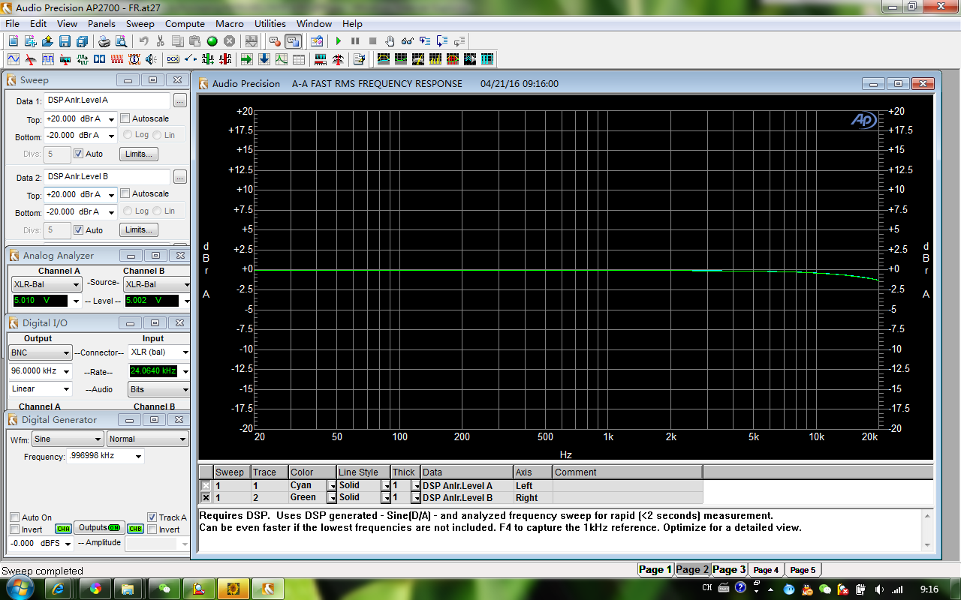Click the Data 2 browse ellipsis button
This screenshot has width=961, height=600.
coord(180,177)
